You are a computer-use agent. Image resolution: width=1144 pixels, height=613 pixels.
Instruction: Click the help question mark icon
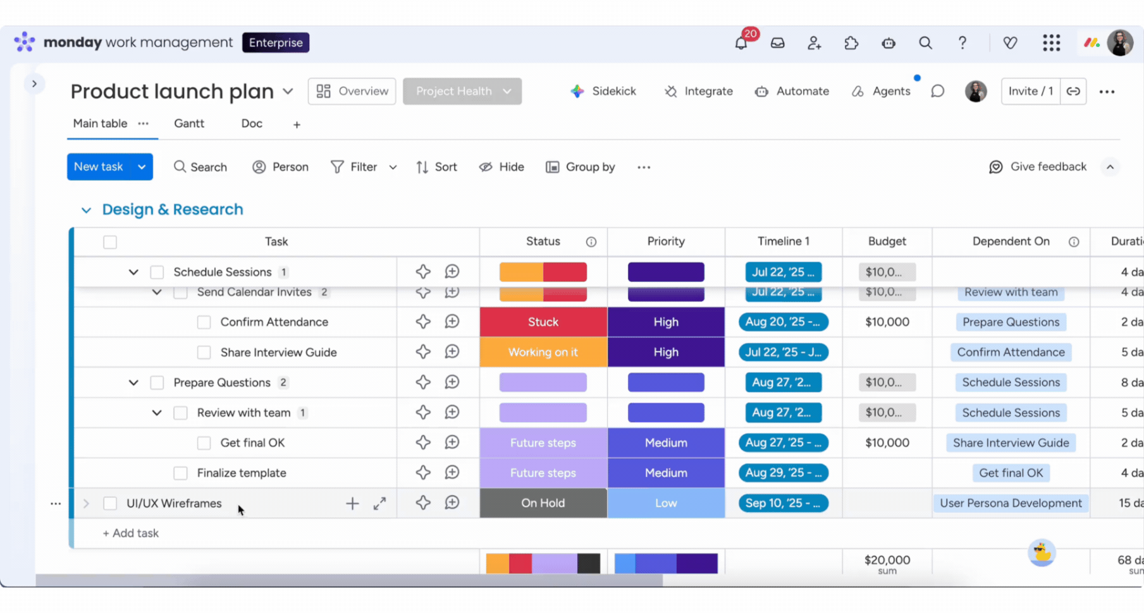pyautogui.click(x=962, y=43)
